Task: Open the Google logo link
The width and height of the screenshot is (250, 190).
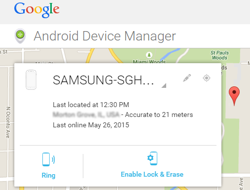Action: coord(37,10)
